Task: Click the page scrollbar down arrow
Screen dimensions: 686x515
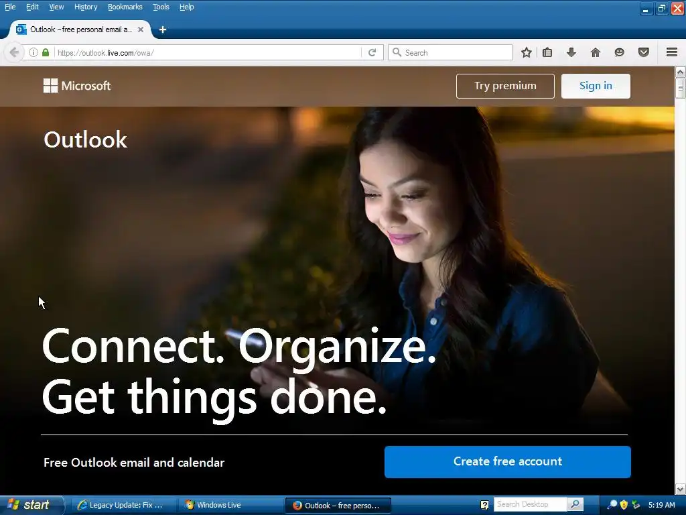Action: (680, 489)
